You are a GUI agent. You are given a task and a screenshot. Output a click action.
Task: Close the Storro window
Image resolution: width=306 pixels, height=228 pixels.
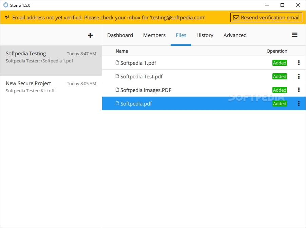click(x=298, y=5)
